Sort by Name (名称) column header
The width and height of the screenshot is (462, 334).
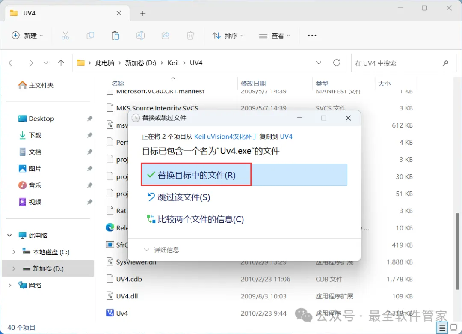pos(118,83)
